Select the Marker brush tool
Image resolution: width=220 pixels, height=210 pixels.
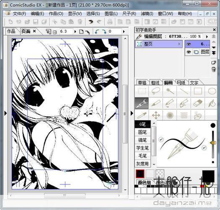(x=170, y=103)
